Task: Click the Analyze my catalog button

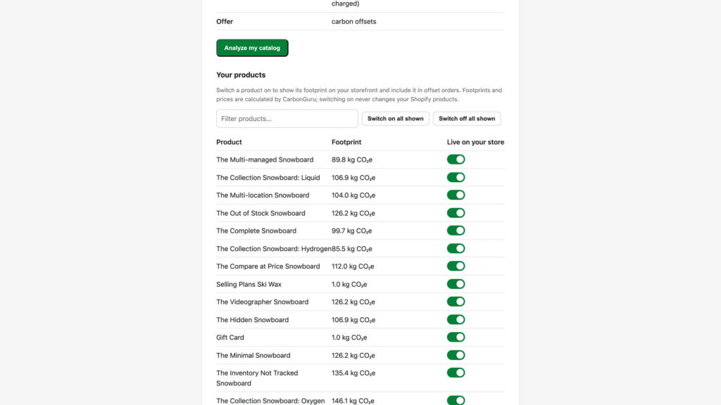Action: pyautogui.click(x=252, y=48)
